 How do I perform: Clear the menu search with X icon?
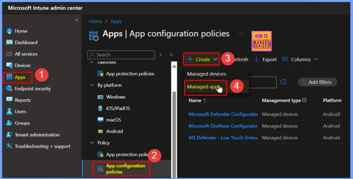pyautogui.click(x=161, y=55)
